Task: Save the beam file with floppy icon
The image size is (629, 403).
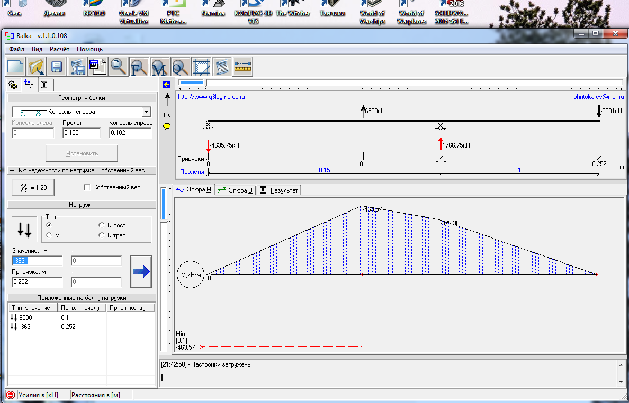Action: 57,67
